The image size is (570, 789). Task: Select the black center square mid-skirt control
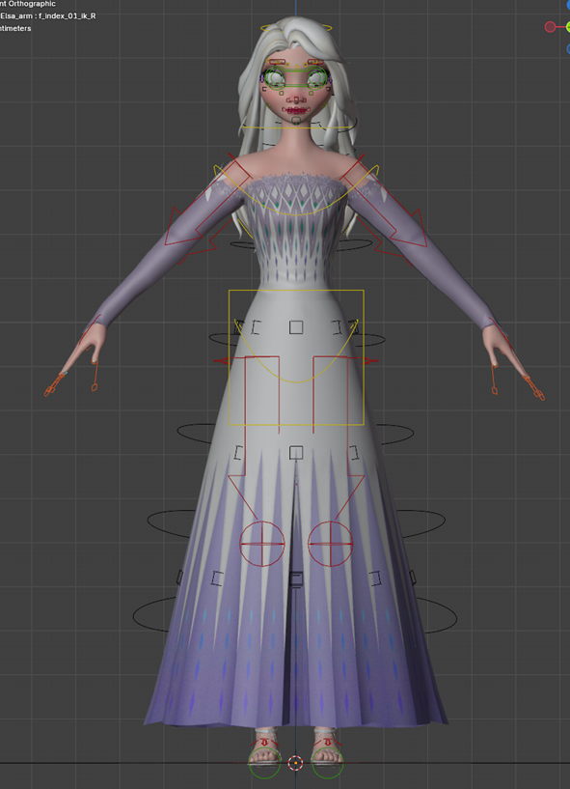pos(296,453)
